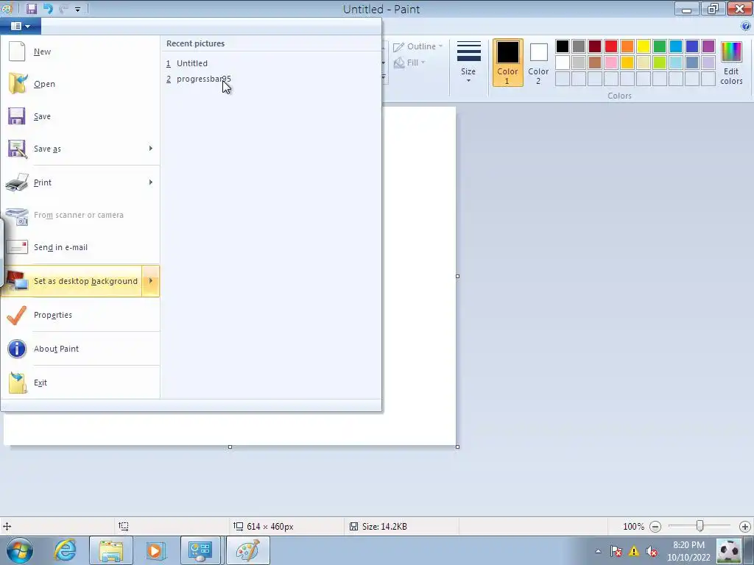This screenshot has height=565, width=754.
Task: Click the canvas right-edge resize handle
Action: click(457, 277)
